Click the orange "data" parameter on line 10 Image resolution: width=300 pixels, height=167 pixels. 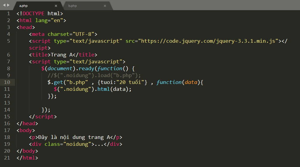click(x=191, y=82)
